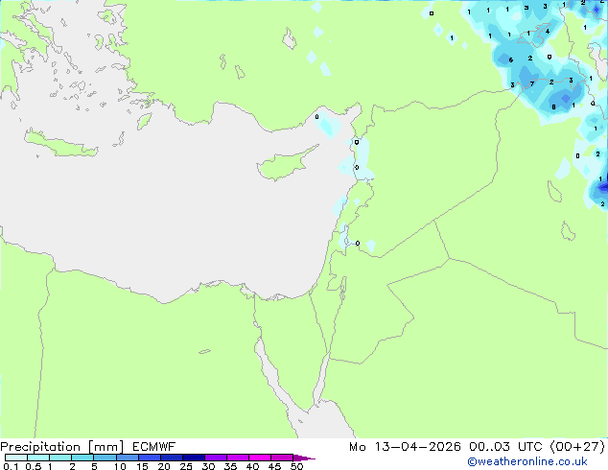Click the "Mo 13-04-2026" date text
Viewport: 608px width, 470px height.
click(x=405, y=447)
